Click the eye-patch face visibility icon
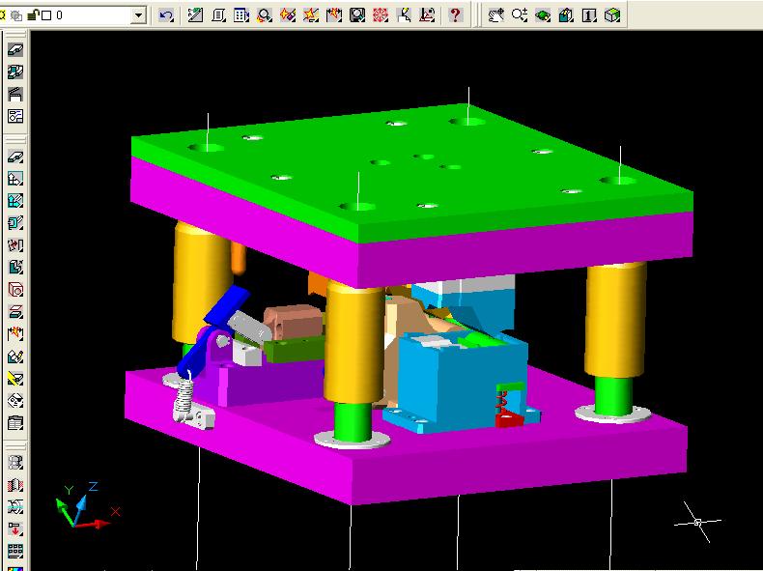763x571 pixels. pyautogui.click(x=15, y=401)
